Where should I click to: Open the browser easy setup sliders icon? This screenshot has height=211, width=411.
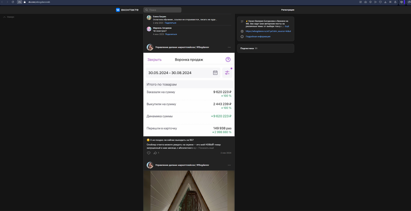[390, 2]
